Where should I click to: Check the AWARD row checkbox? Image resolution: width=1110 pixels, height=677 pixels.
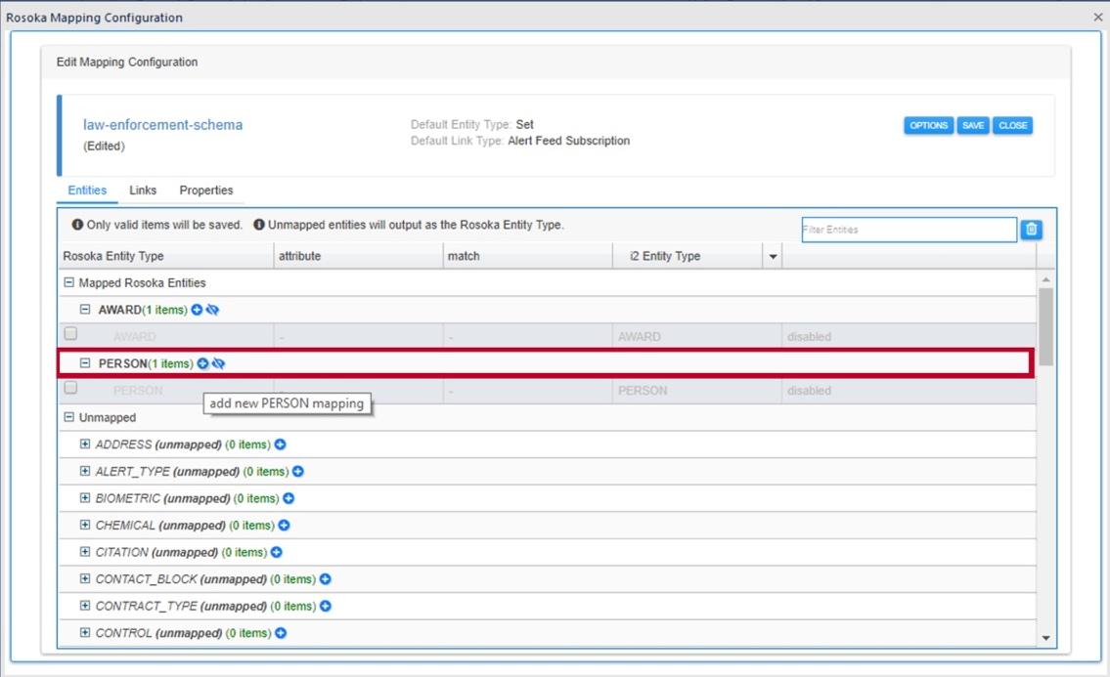coord(70,334)
